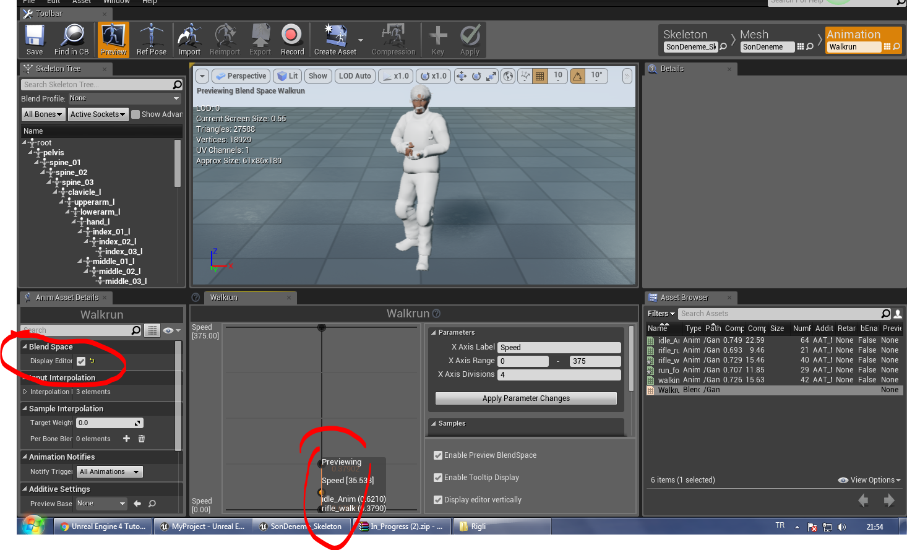Click Apply Parameter Changes button
Image resolution: width=907 pixels, height=550 pixels.
[x=526, y=398]
